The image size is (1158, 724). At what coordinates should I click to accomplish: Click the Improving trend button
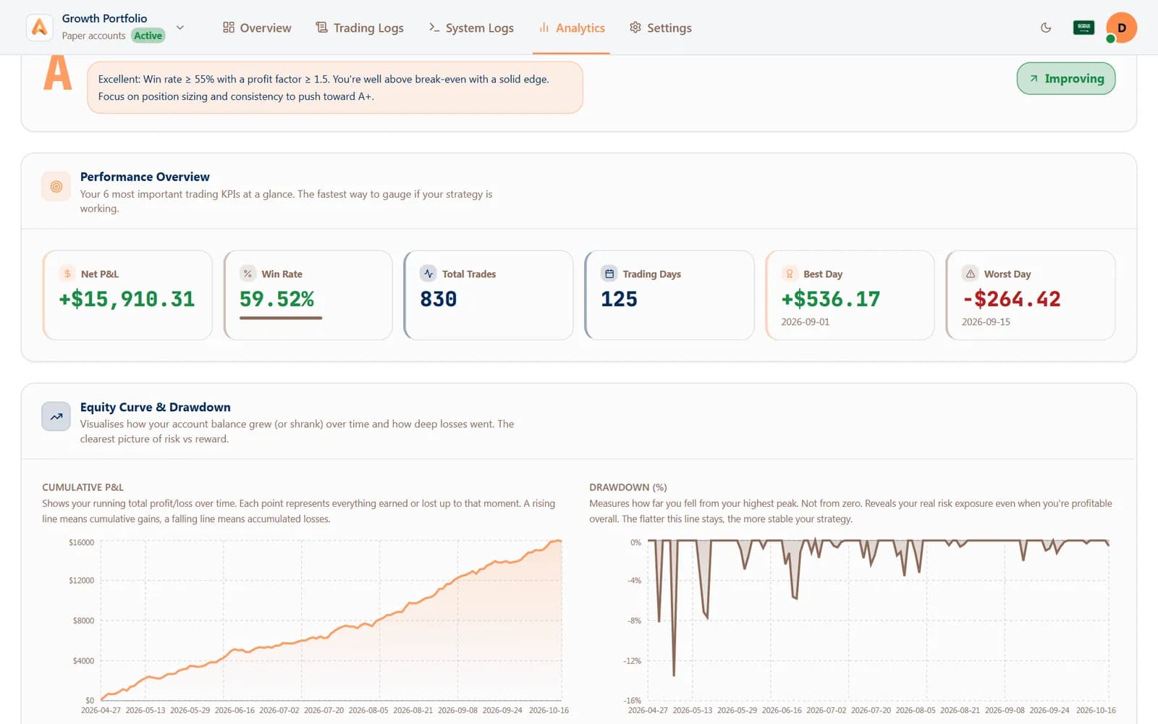(x=1065, y=78)
